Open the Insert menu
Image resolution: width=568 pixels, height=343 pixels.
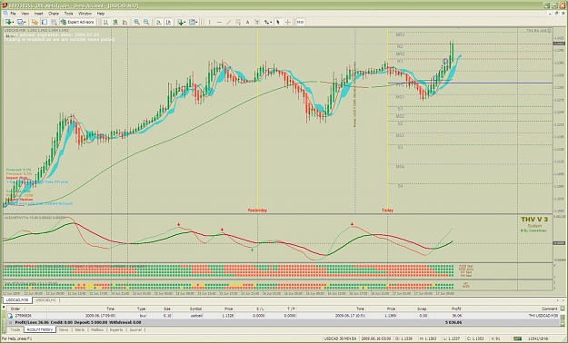pyautogui.click(x=39, y=14)
